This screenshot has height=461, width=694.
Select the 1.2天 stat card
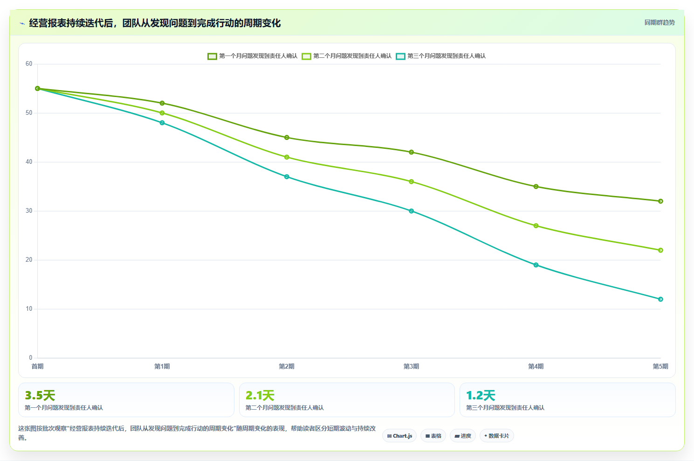(567, 400)
